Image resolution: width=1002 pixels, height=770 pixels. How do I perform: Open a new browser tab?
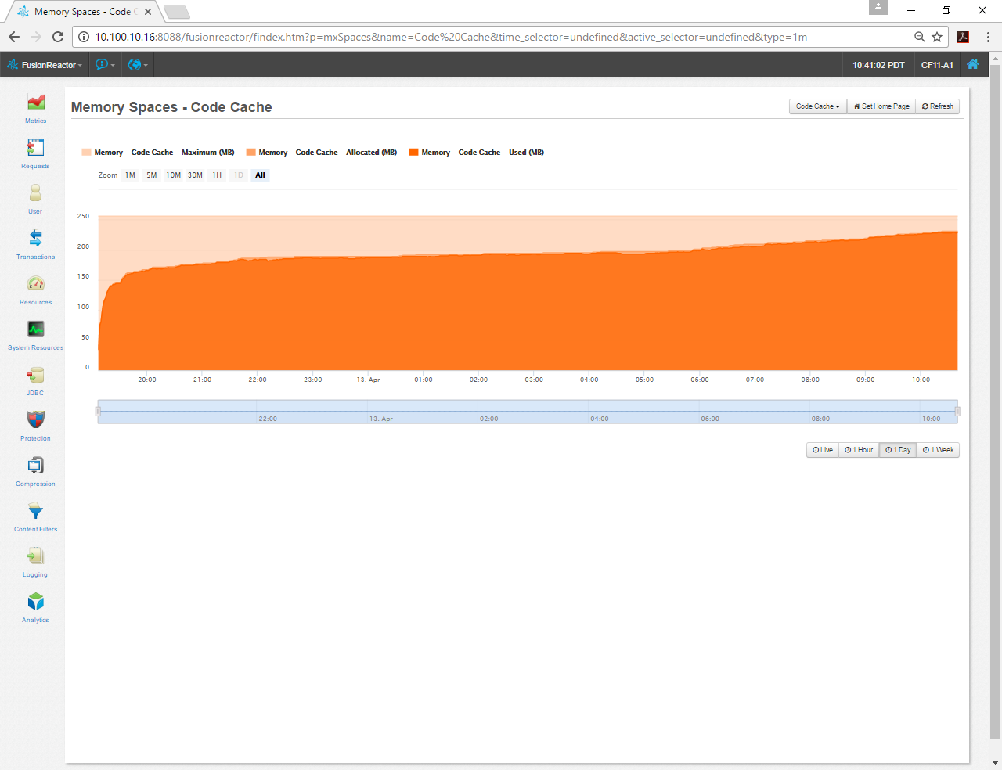tap(177, 12)
